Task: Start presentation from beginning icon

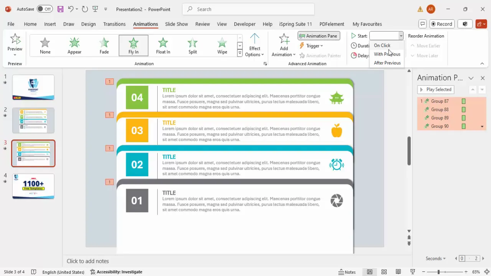Action: 95,9
